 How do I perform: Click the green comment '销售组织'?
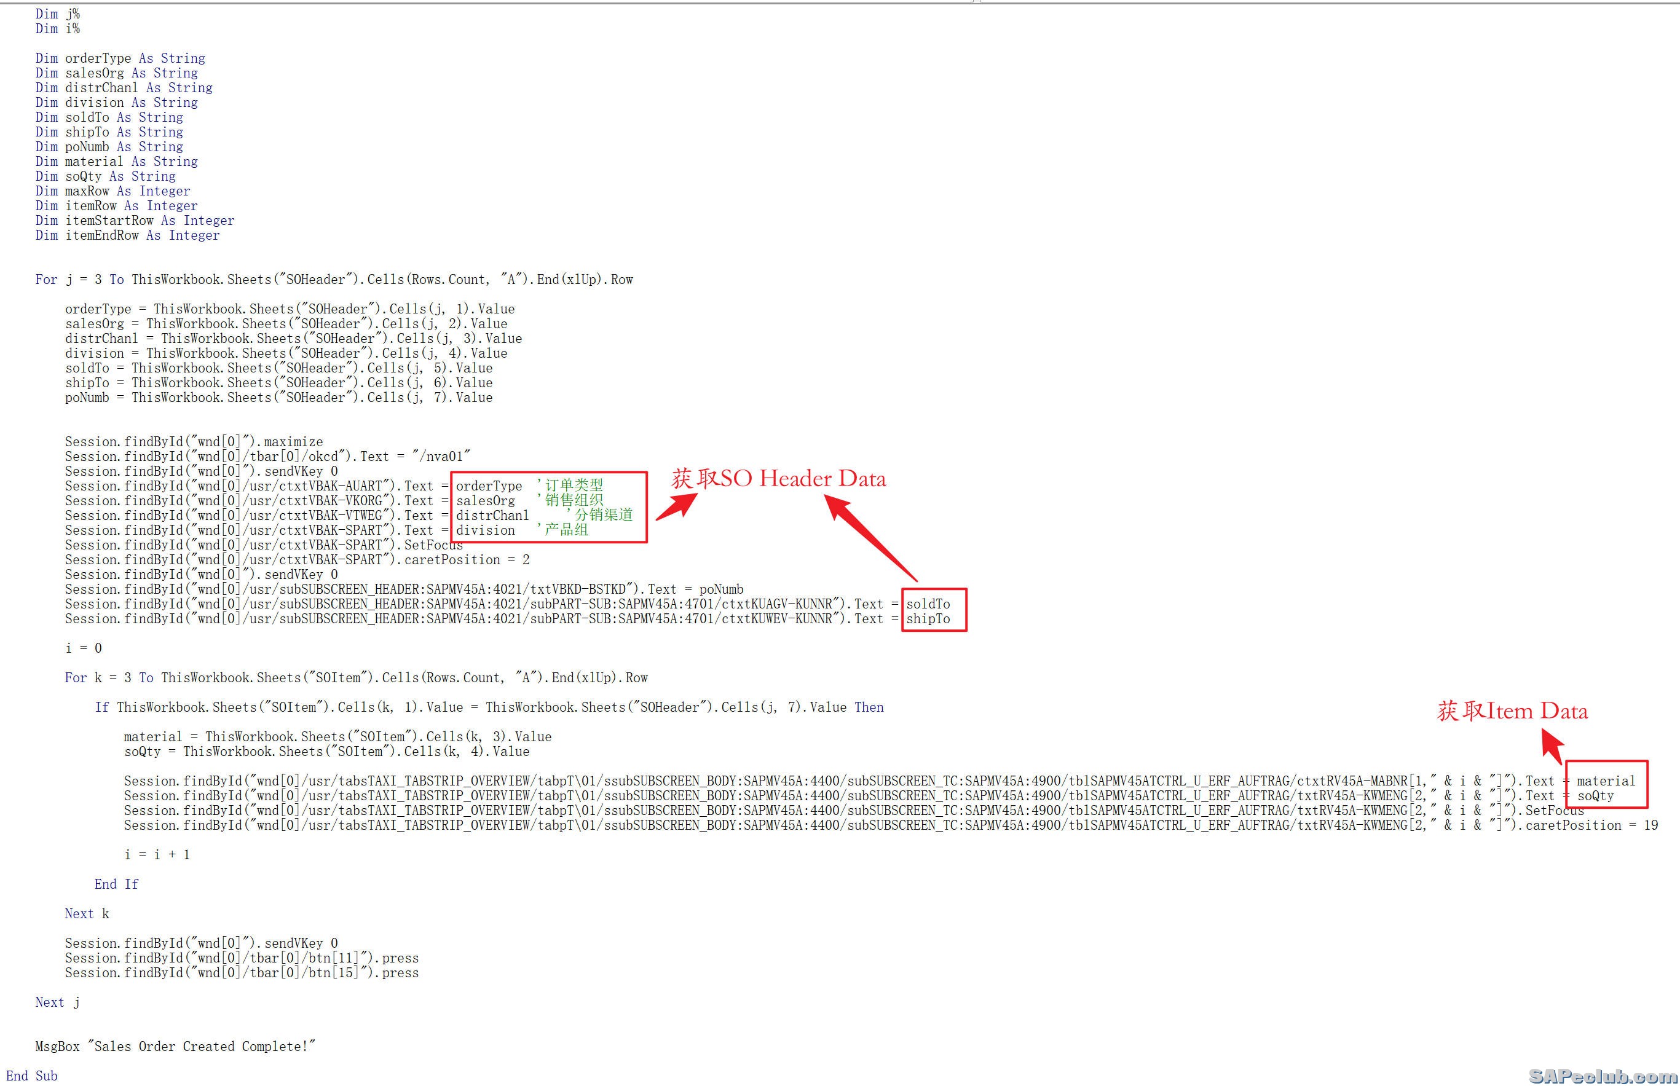[574, 501]
